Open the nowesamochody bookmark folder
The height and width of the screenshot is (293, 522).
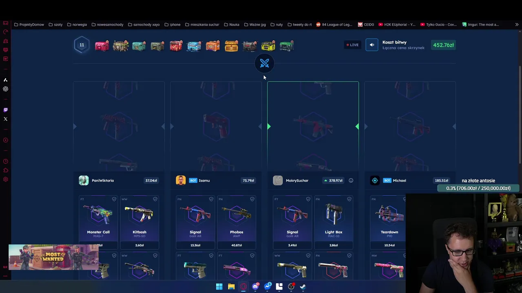pos(107,24)
